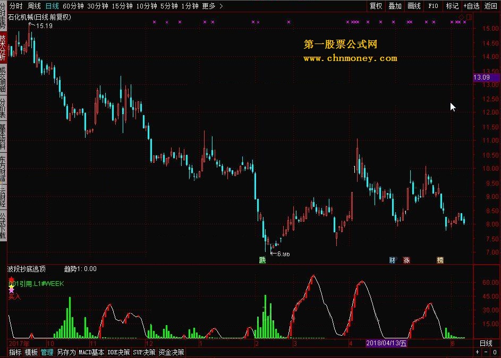Click the 指标 indicator tab at bottom
The height and width of the screenshot is (358, 501).
(15, 352)
